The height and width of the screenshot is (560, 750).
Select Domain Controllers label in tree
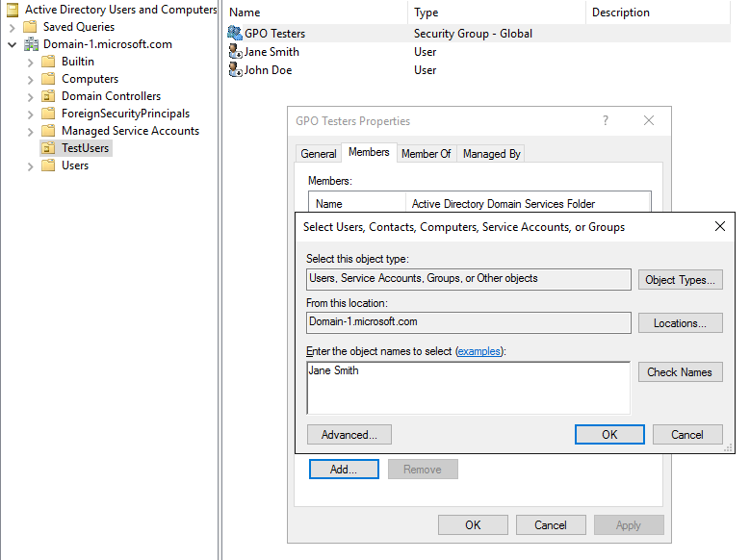pyautogui.click(x=111, y=96)
